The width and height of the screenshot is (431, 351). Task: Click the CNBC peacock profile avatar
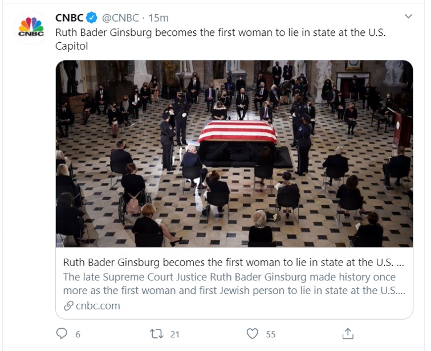pyautogui.click(x=31, y=27)
